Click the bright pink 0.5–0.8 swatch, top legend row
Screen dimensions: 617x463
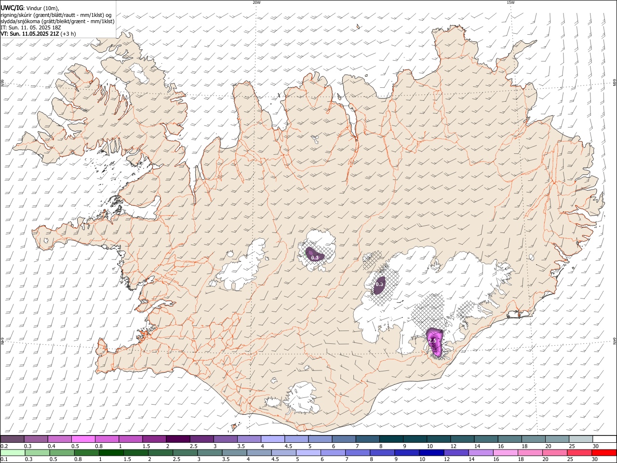tap(83, 439)
